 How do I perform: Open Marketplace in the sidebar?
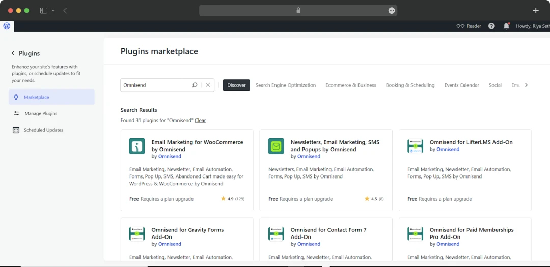pos(51,97)
